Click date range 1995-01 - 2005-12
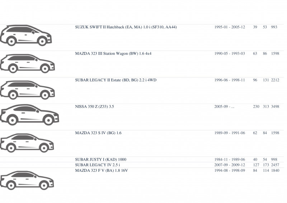The height and width of the screenshot is (203, 287). pos(230,27)
